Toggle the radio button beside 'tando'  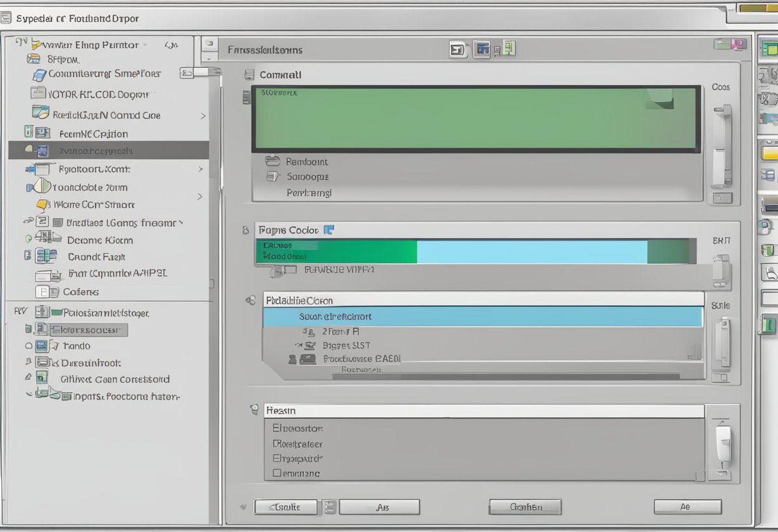tap(28, 346)
